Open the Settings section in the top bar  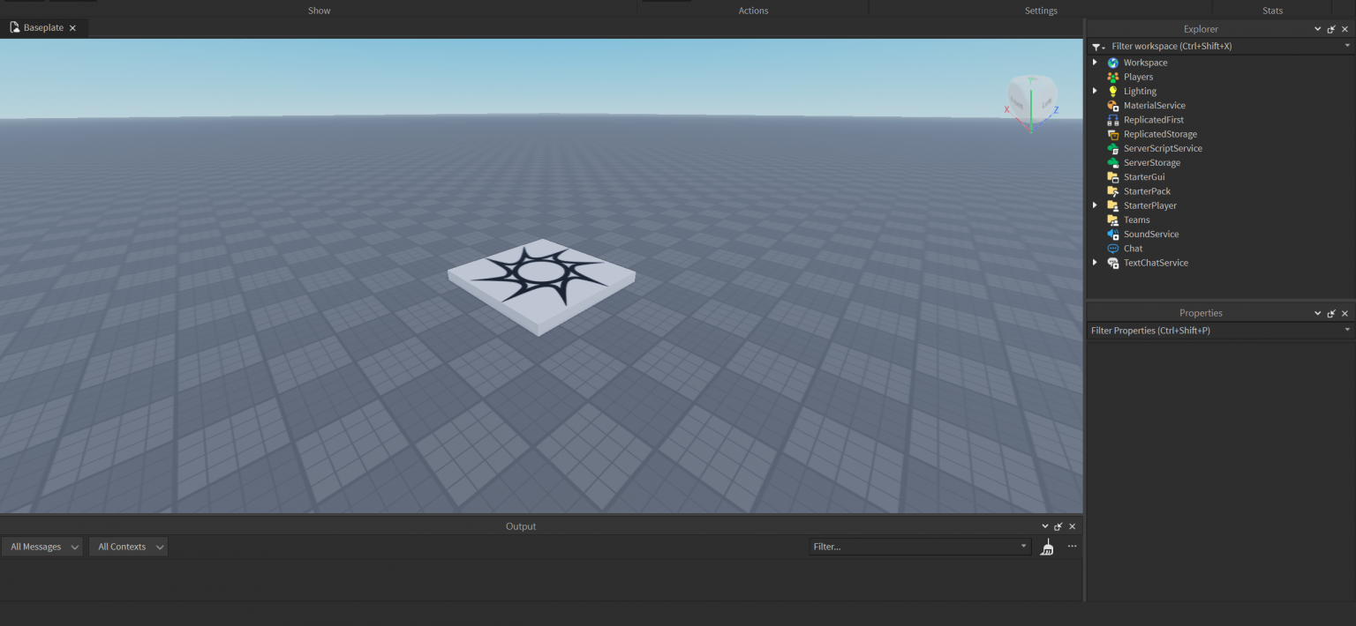pyautogui.click(x=1040, y=10)
